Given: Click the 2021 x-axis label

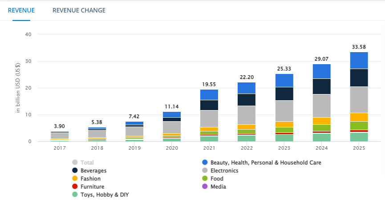Looking at the screenshot, I should (x=209, y=148).
